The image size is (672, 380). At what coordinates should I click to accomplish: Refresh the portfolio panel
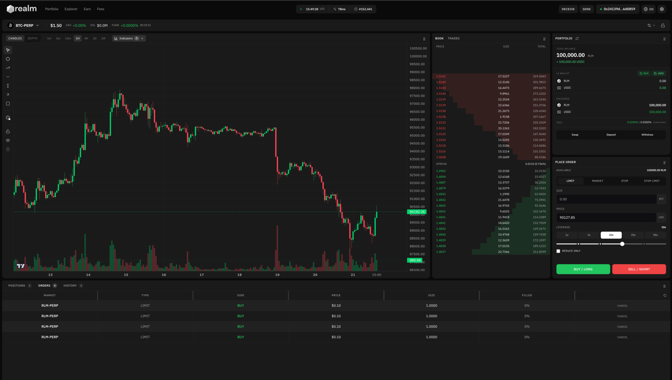point(577,38)
